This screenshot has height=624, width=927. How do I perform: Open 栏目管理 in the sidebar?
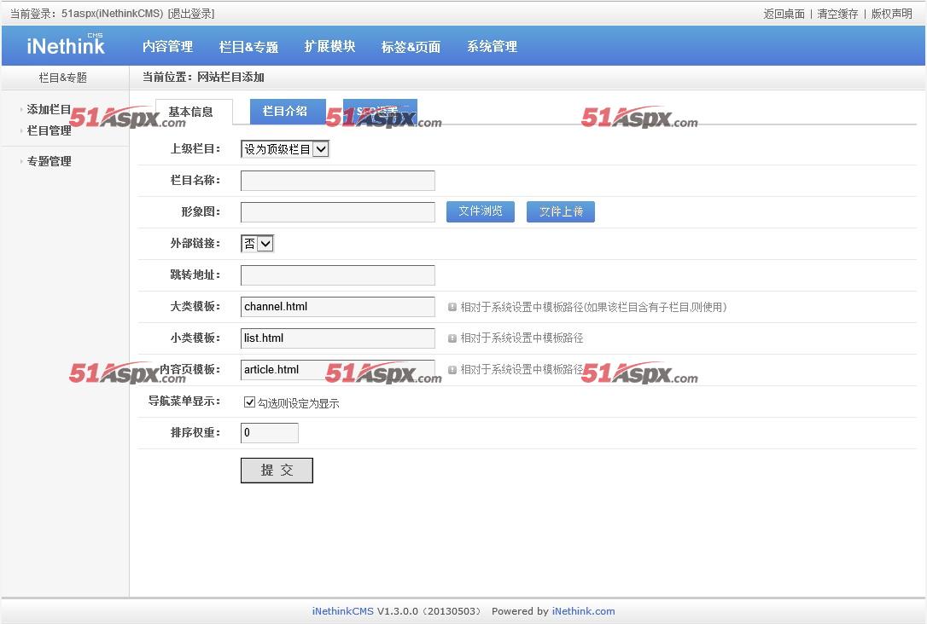(49, 130)
